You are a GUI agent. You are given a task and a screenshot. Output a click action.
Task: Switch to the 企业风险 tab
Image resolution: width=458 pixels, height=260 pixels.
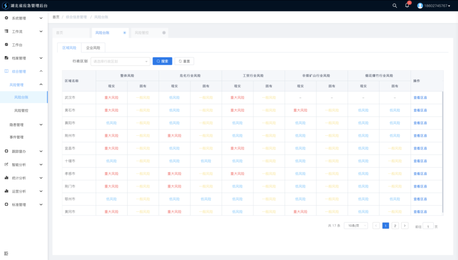click(93, 48)
